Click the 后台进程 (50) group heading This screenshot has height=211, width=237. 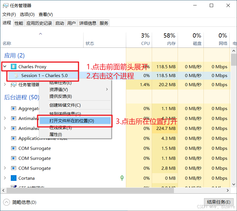click(x=22, y=97)
